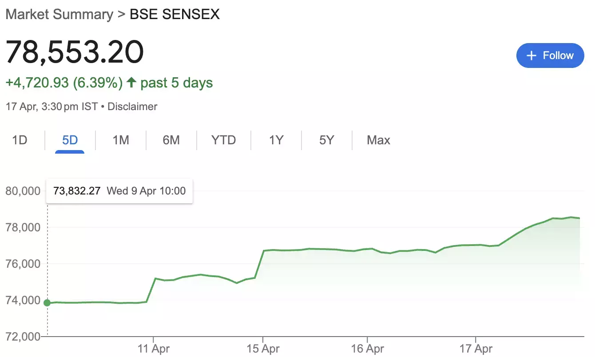Select the green data point on the chart
This screenshot has width=595, height=357.
click(47, 302)
